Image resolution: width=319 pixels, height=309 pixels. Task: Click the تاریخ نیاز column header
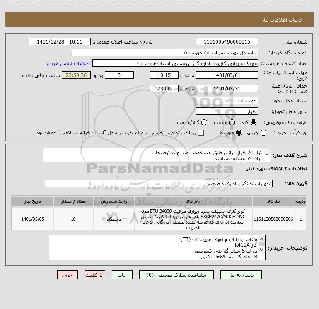pos(33,201)
